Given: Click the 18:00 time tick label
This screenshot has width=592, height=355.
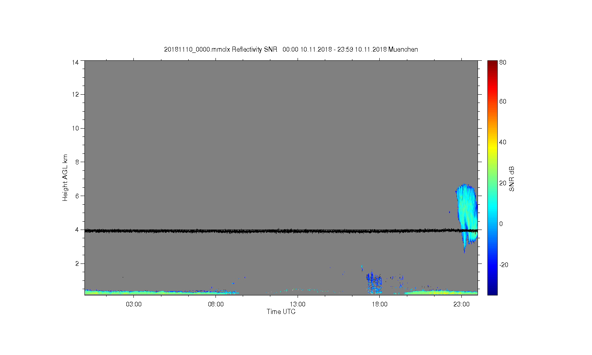Looking at the screenshot, I should point(380,305).
